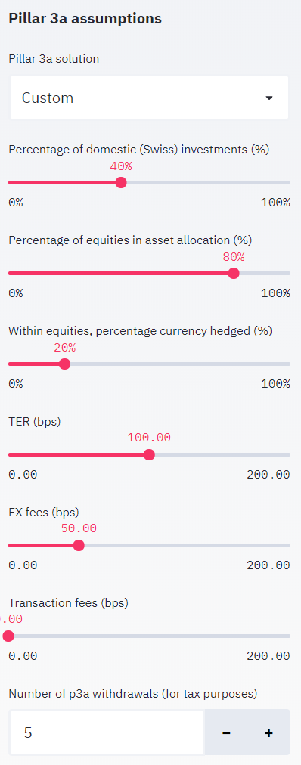The width and height of the screenshot is (301, 765).
Task: Click the currency hedged slider handle
Action: pyautogui.click(x=64, y=364)
